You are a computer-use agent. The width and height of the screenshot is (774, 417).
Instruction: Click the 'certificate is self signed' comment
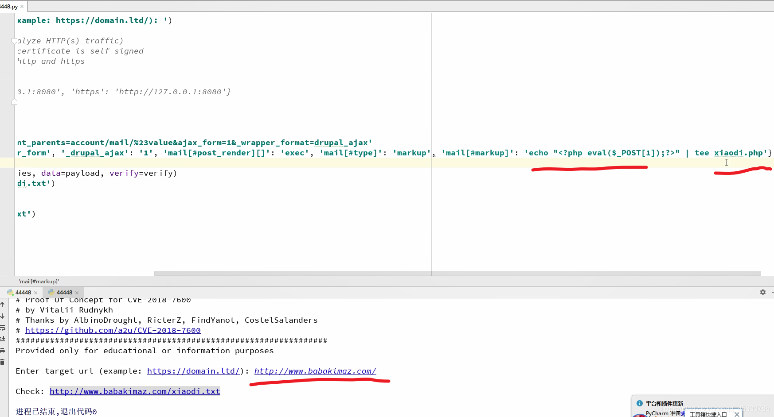coord(80,51)
